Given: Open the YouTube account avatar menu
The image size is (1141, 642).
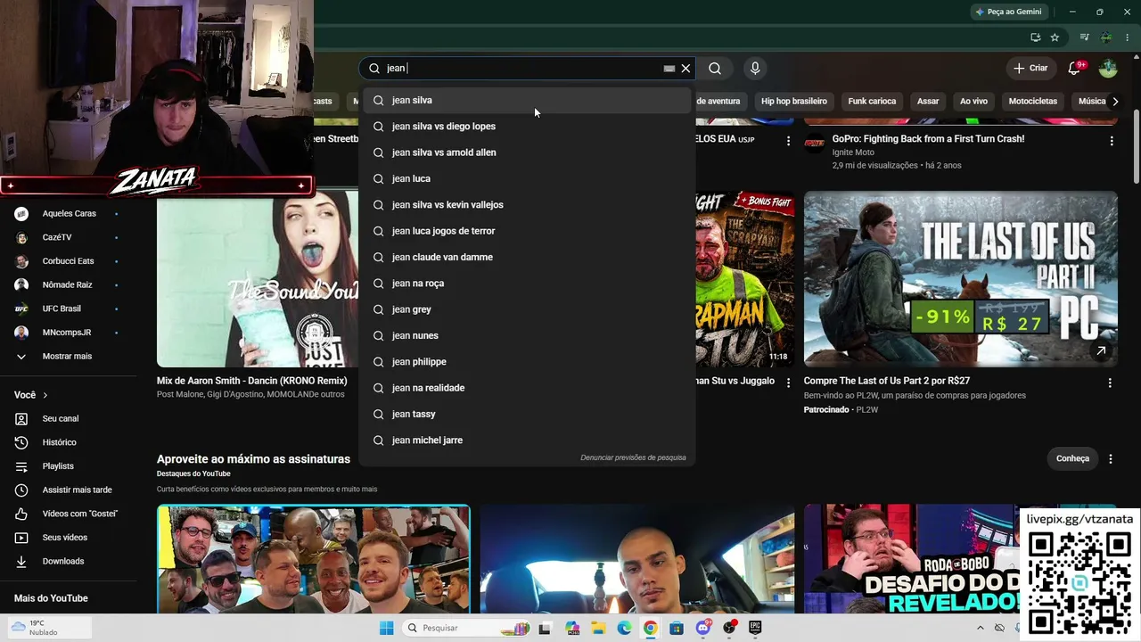Looking at the screenshot, I should 1108,69.
